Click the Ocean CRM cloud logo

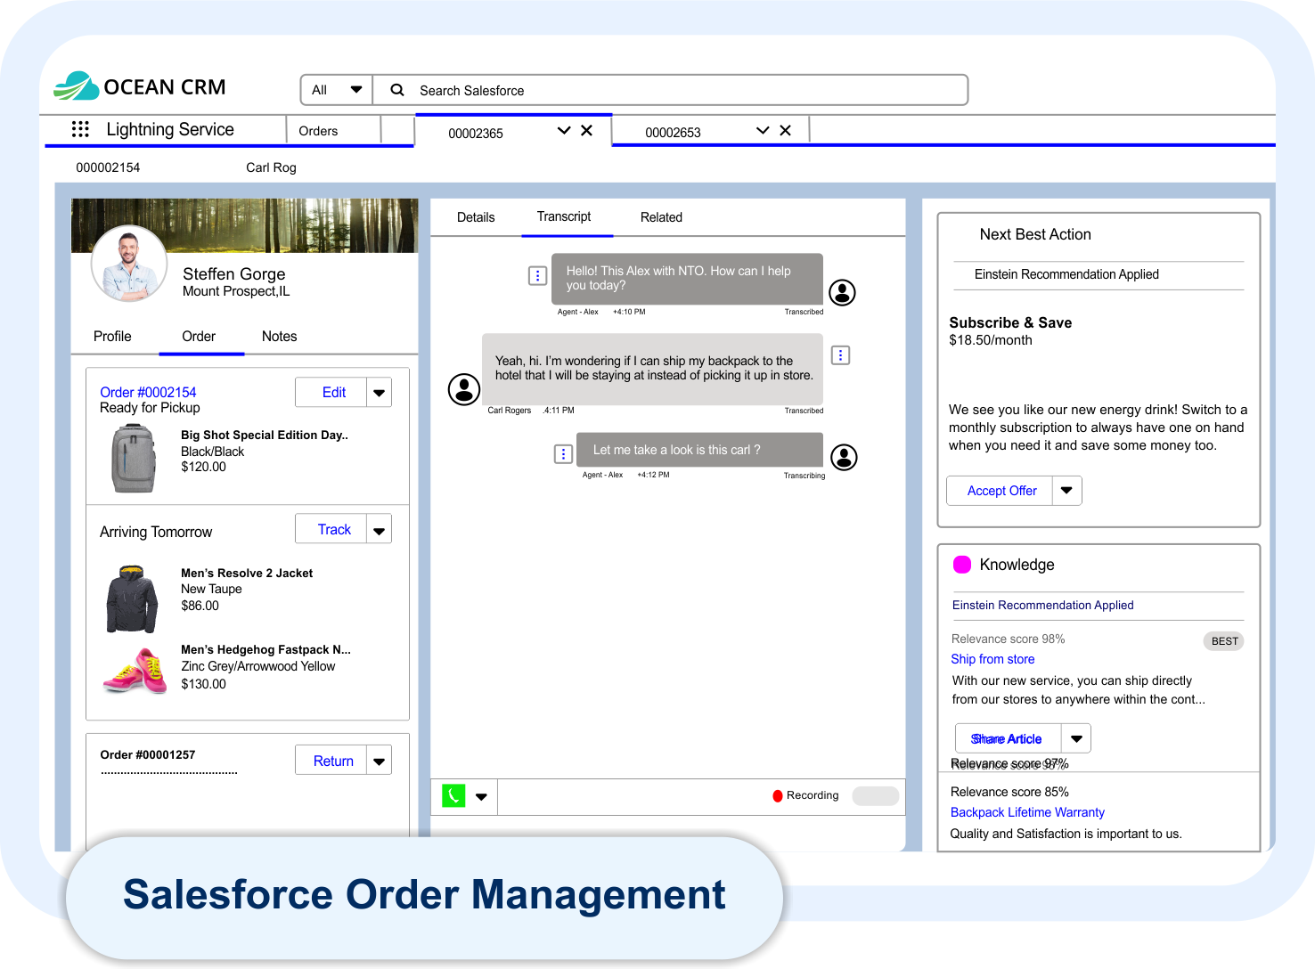click(x=77, y=86)
